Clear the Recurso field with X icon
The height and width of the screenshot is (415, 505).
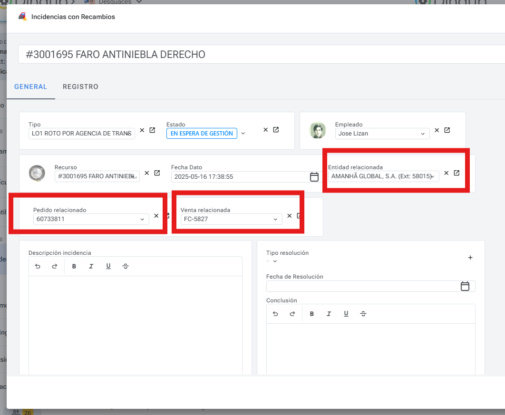pyautogui.click(x=147, y=173)
